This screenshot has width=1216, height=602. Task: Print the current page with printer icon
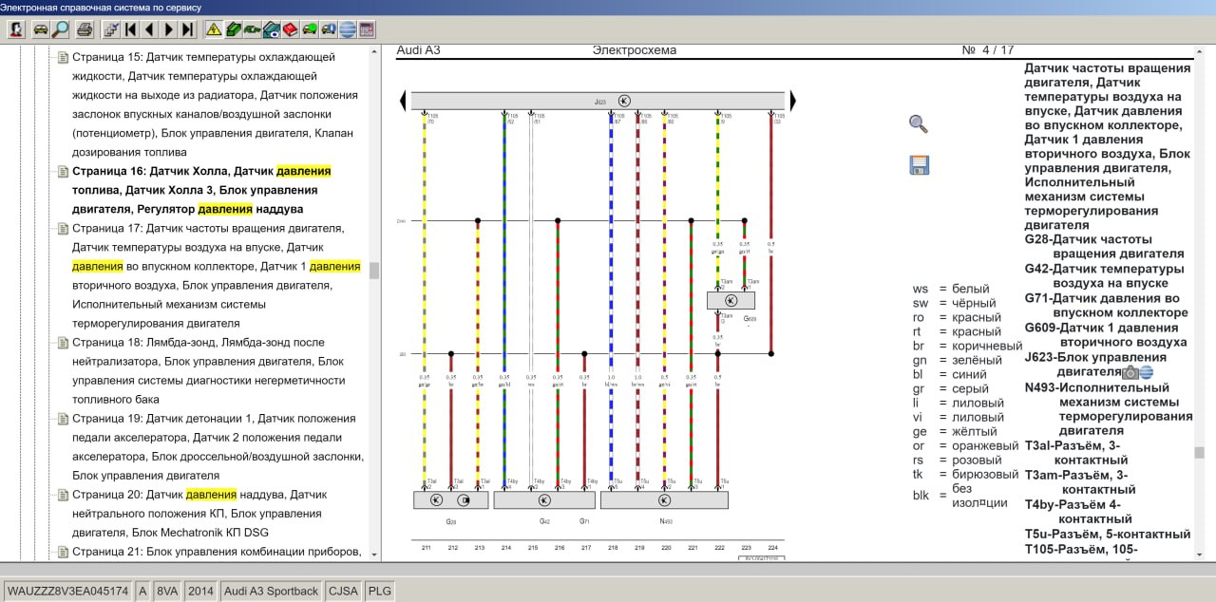[x=85, y=29]
